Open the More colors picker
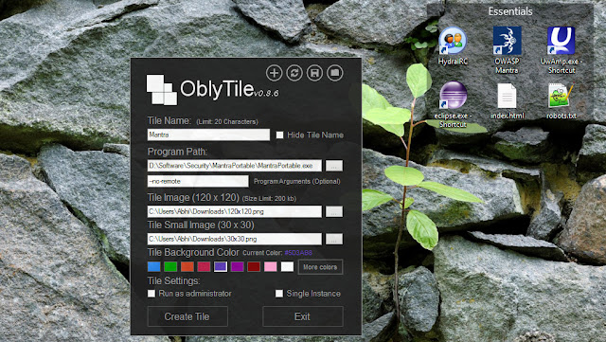The height and width of the screenshot is (342, 606). [320, 267]
